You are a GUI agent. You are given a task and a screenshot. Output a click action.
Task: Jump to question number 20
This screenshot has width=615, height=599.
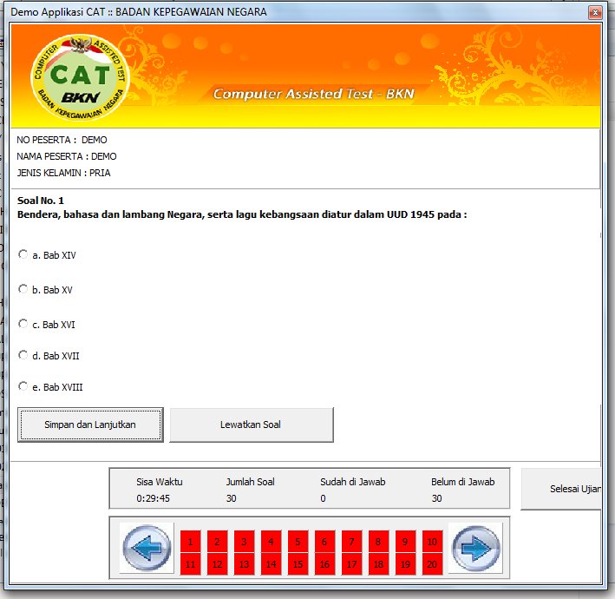coord(432,564)
